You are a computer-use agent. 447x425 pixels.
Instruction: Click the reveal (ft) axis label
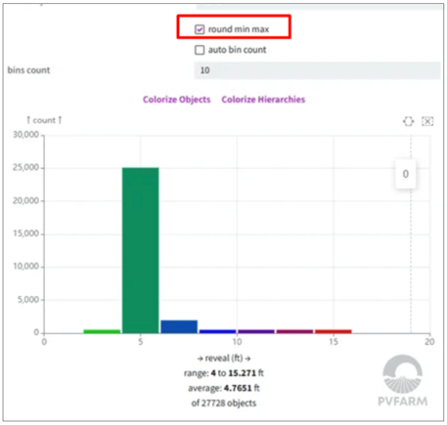(x=224, y=359)
